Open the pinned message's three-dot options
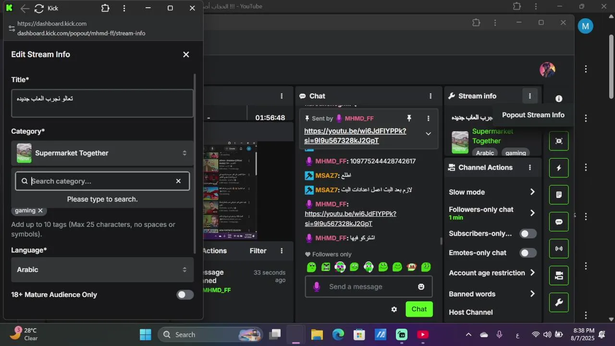This screenshot has height=346, width=615. pyautogui.click(x=428, y=118)
